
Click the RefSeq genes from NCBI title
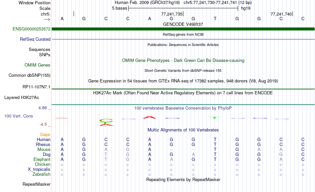[x=183, y=34]
